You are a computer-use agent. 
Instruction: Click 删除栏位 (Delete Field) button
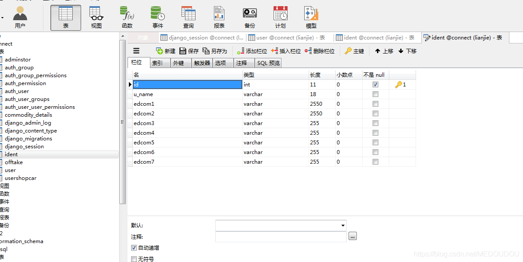tap(320, 51)
